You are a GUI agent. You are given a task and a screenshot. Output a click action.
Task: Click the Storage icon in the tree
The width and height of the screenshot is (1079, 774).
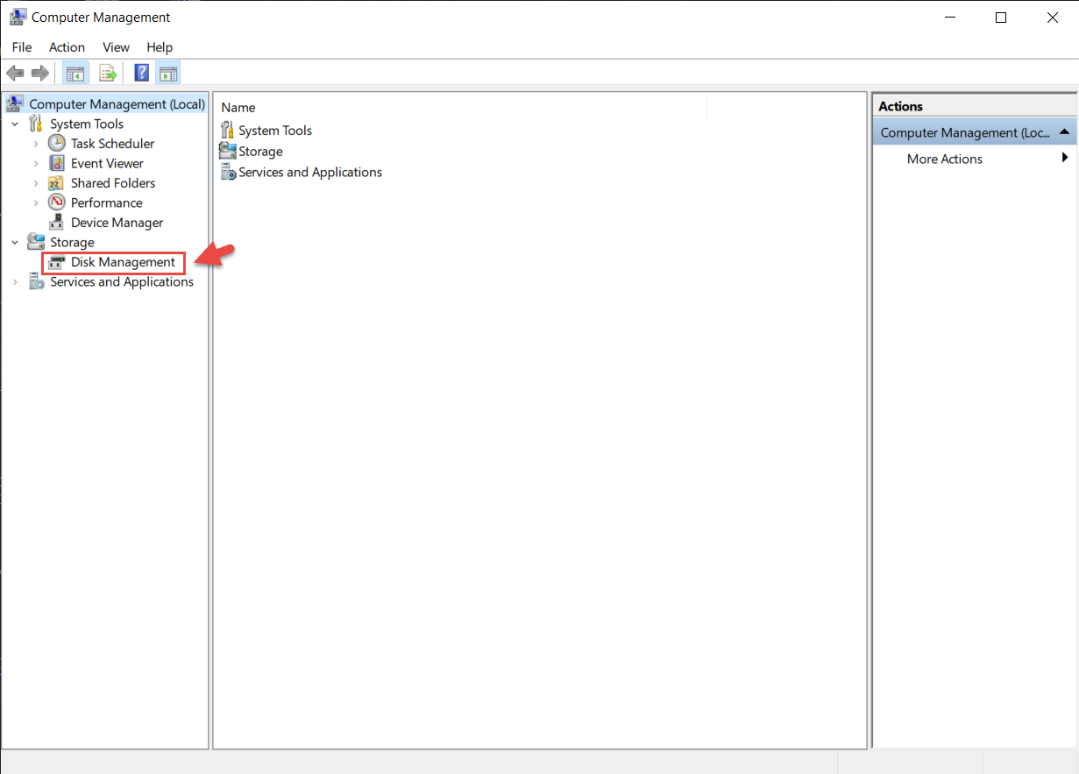[36, 242]
